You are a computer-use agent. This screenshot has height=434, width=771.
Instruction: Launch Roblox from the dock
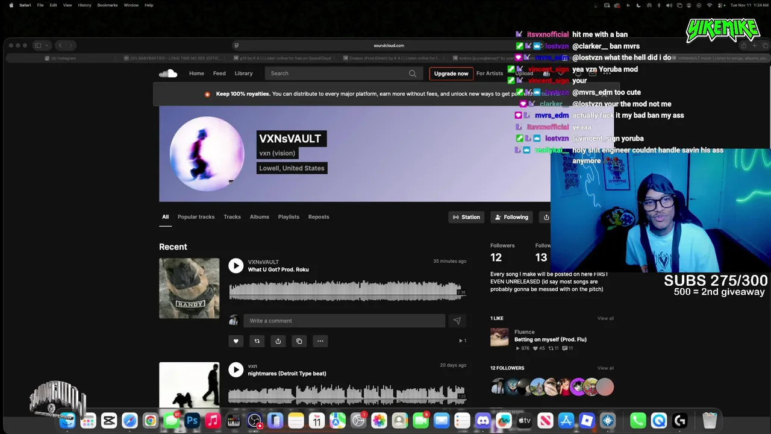[x=587, y=420]
